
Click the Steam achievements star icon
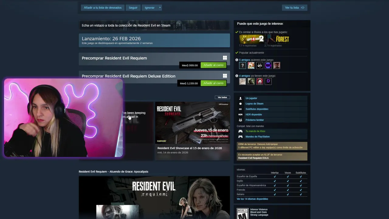pyautogui.click(x=240, y=104)
